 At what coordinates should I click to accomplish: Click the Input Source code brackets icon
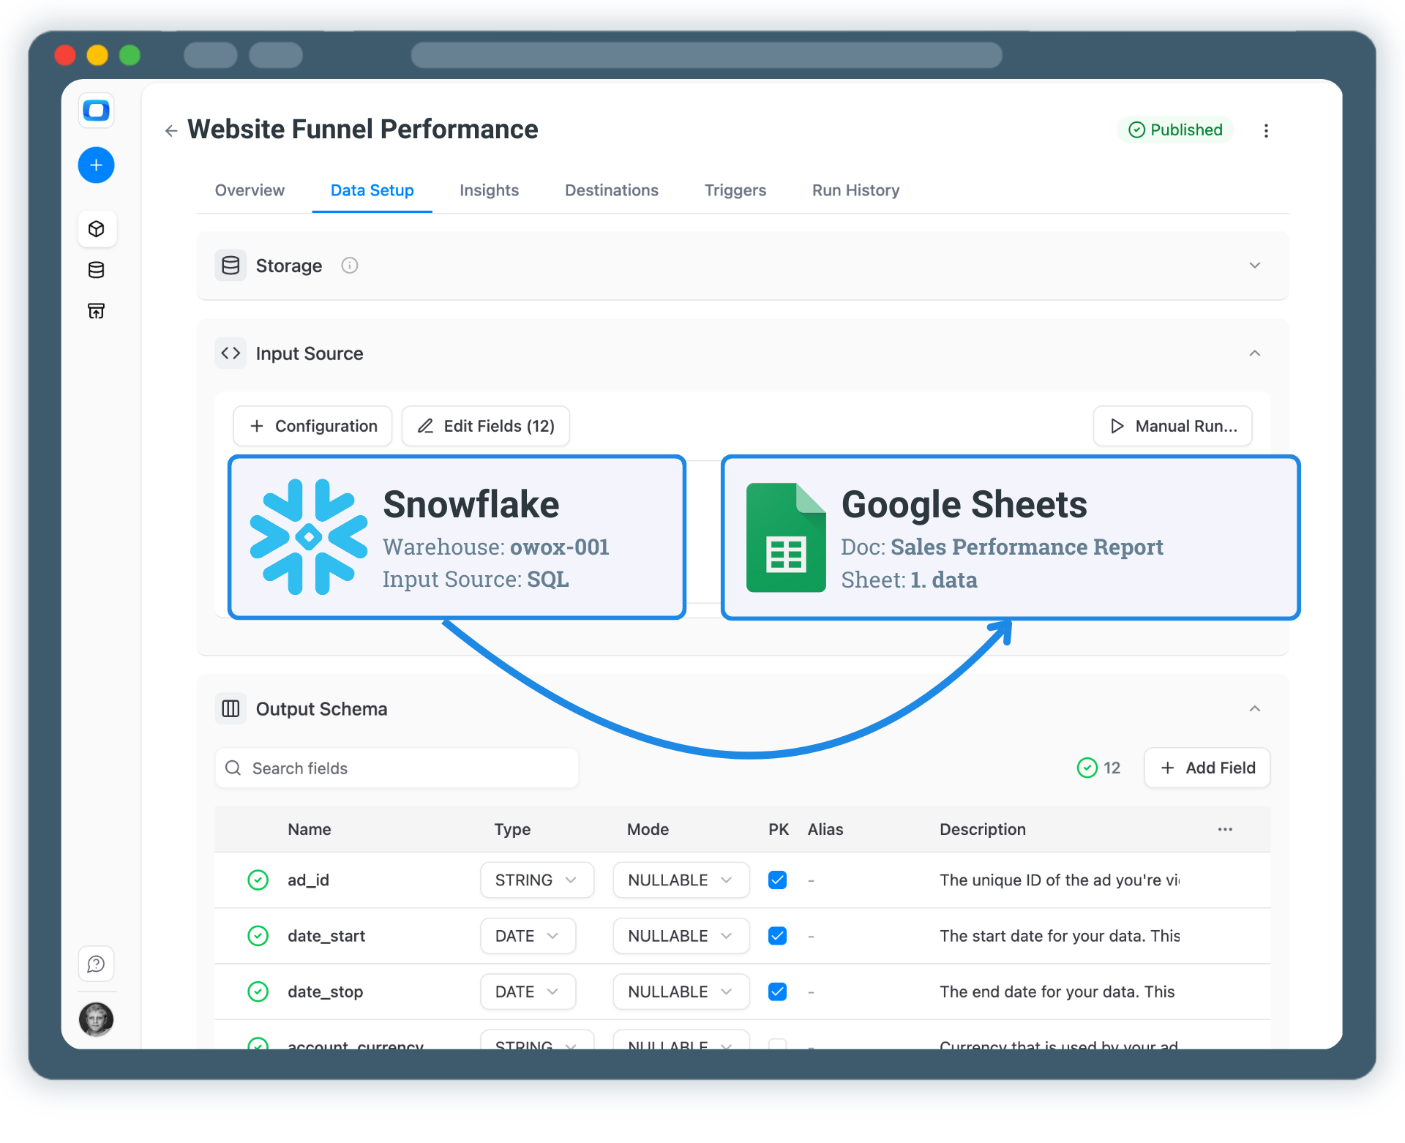pyautogui.click(x=230, y=353)
